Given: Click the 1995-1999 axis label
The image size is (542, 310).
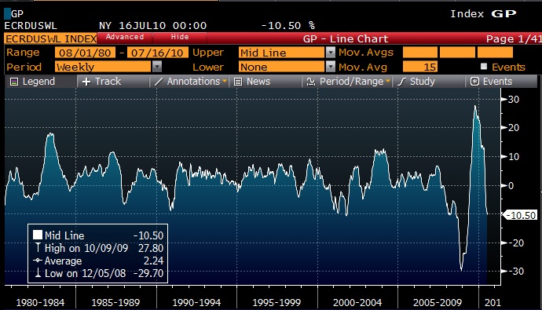Looking at the screenshot, I should tap(276, 303).
